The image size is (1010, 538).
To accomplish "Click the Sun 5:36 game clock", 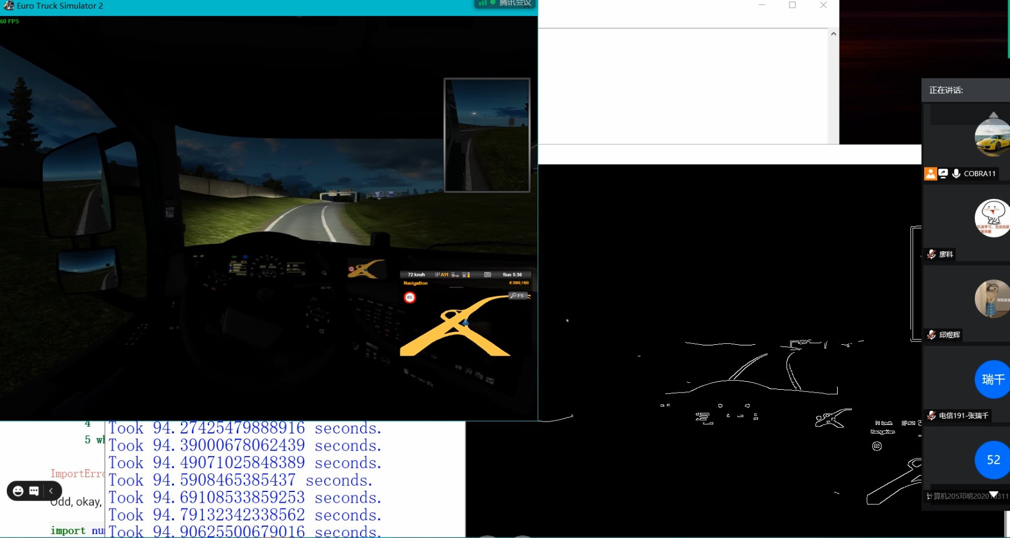I will [x=512, y=274].
